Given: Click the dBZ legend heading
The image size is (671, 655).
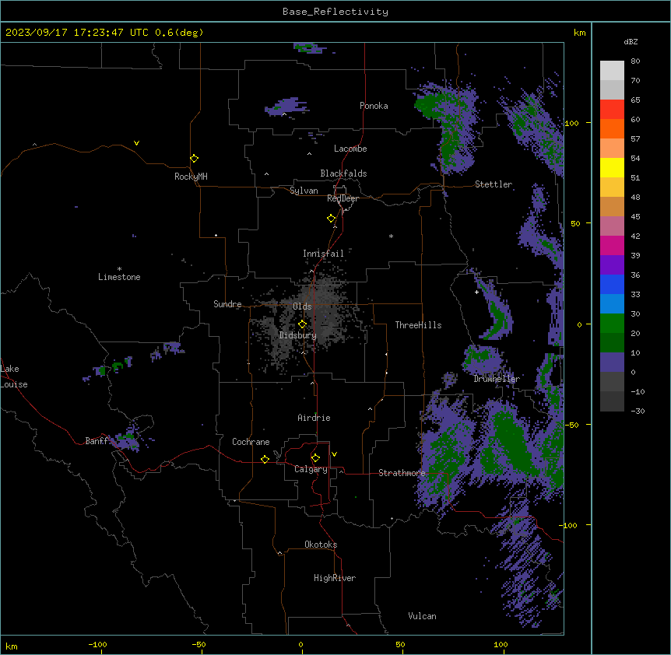Looking at the screenshot, I should pos(631,41).
